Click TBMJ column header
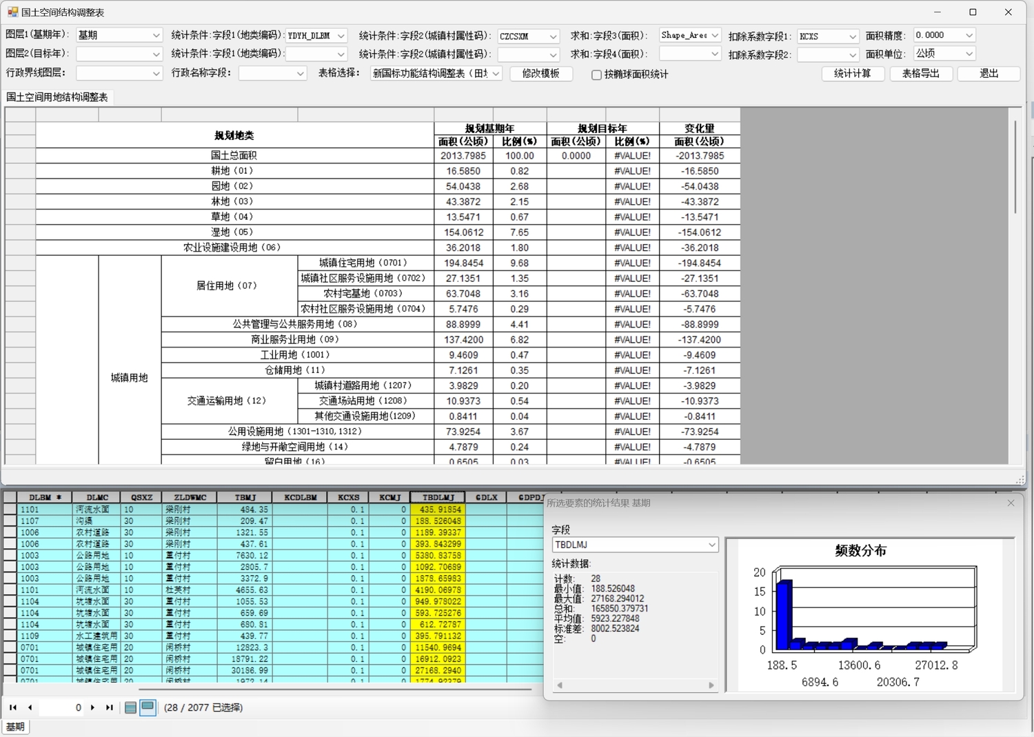This screenshot has width=1034, height=737. (x=245, y=497)
